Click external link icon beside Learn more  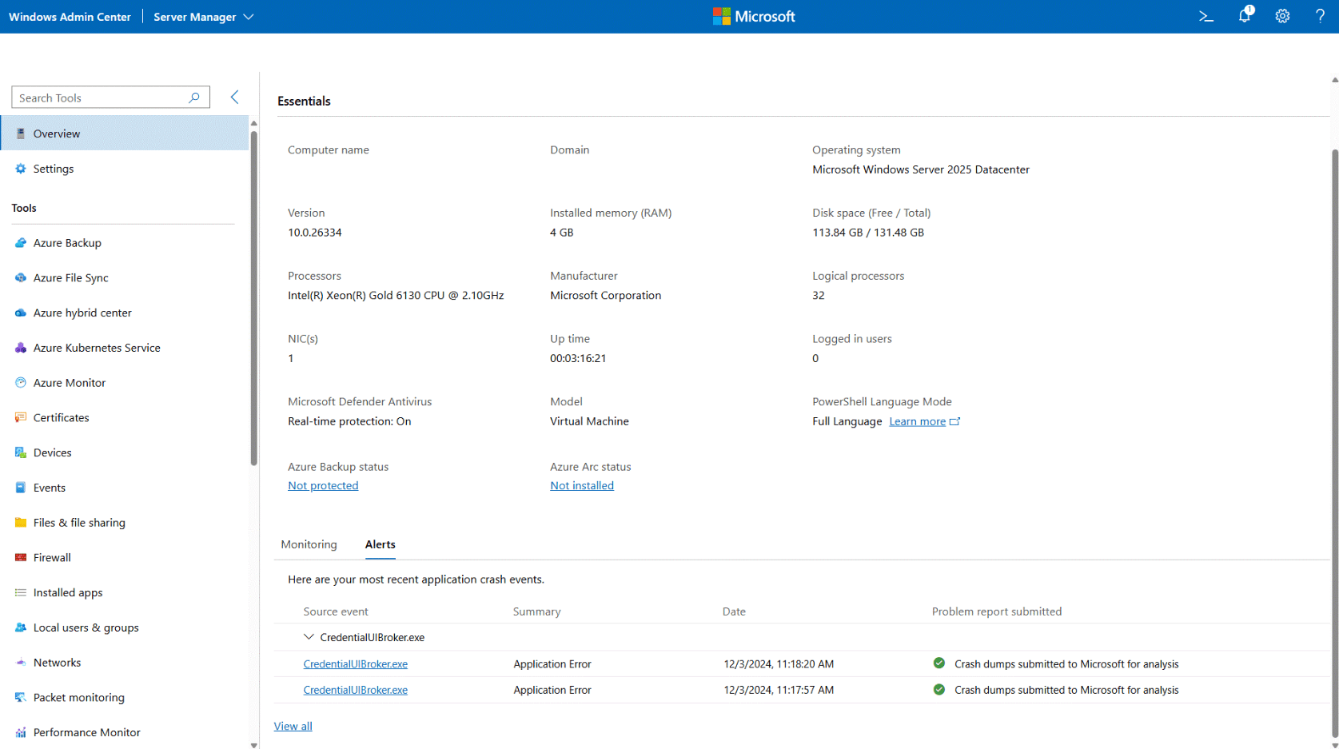coord(954,421)
